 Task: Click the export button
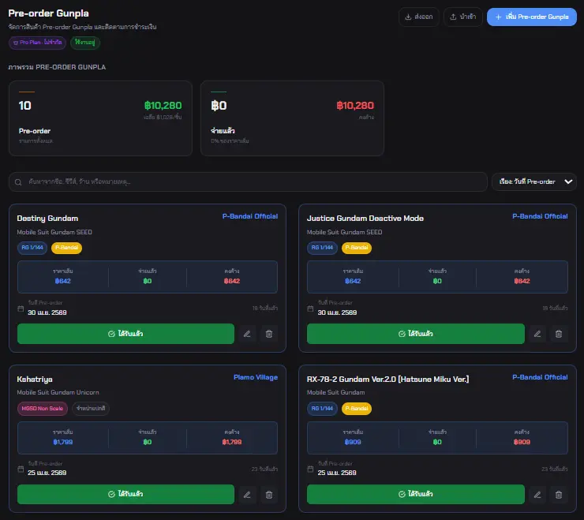pos(418,17)
